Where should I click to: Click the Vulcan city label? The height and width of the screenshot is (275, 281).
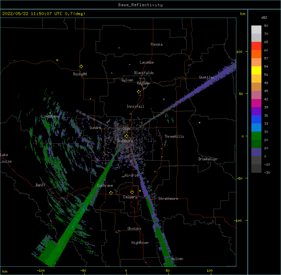click(177, 259)
